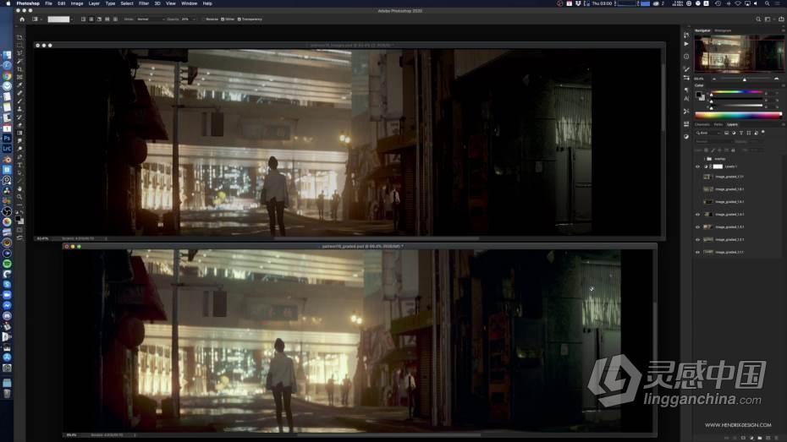787x442 pixels.
Task: Expand the overlay layer group
Action: pos(705,159)
